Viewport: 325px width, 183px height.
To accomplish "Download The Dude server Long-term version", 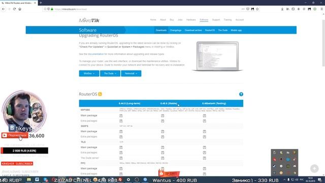I will tap(121, 158).
